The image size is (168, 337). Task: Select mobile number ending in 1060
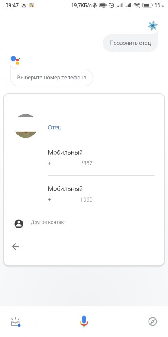tap(101, 194)
